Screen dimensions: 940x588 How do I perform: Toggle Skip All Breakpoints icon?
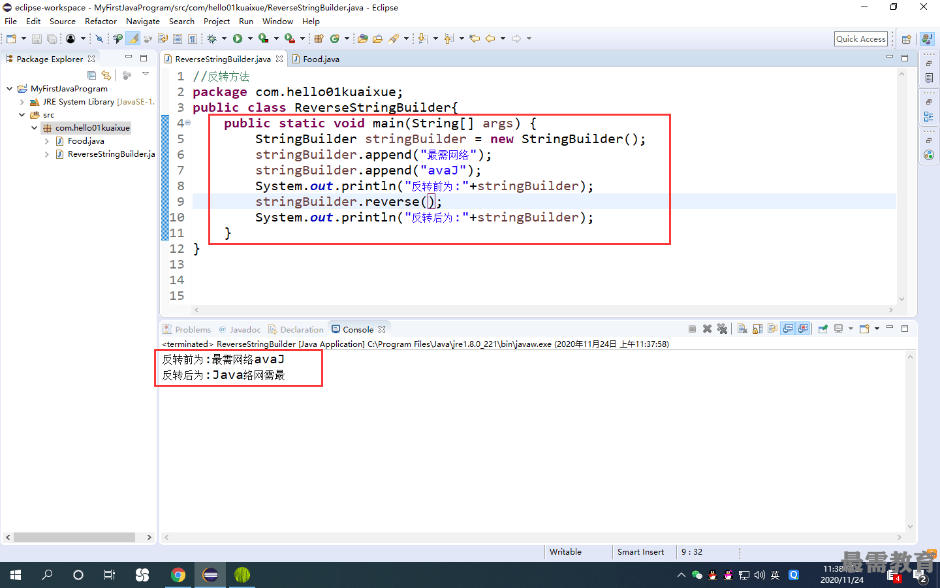99,39
